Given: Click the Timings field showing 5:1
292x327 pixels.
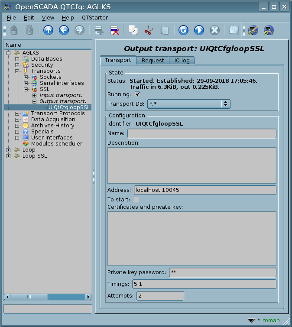Looking at the screenshot, I should coord(204,284).
